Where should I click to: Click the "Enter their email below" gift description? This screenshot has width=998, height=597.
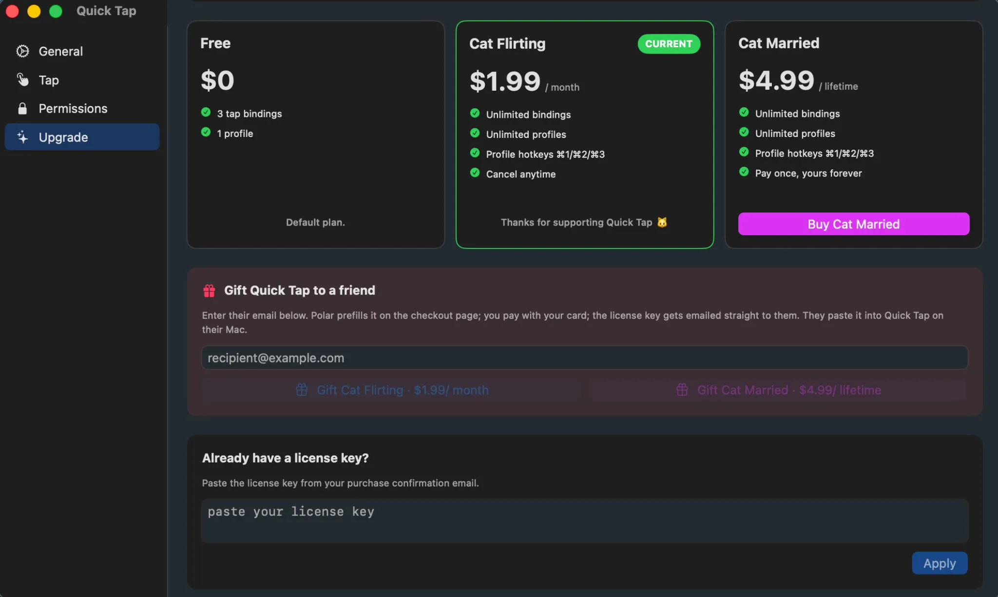tap(573, 322)
